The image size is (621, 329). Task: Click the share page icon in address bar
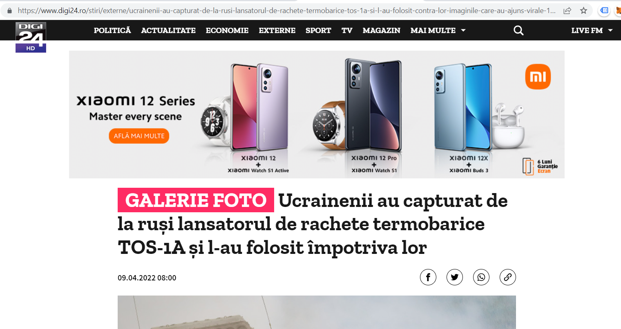coord(567,11)
